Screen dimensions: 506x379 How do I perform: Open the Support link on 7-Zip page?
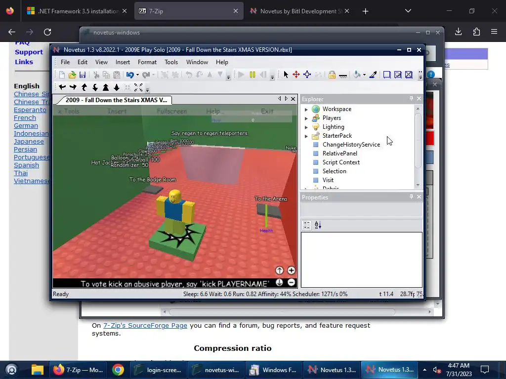[29, 52]
